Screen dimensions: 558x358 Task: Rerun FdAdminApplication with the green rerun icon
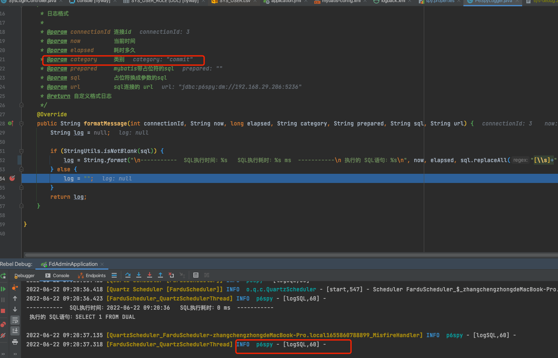coord(3,275)
